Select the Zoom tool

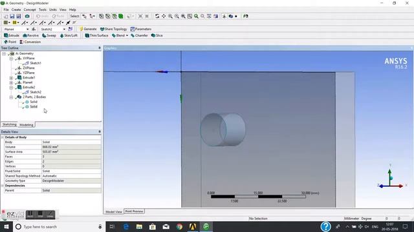click(170, 16)
